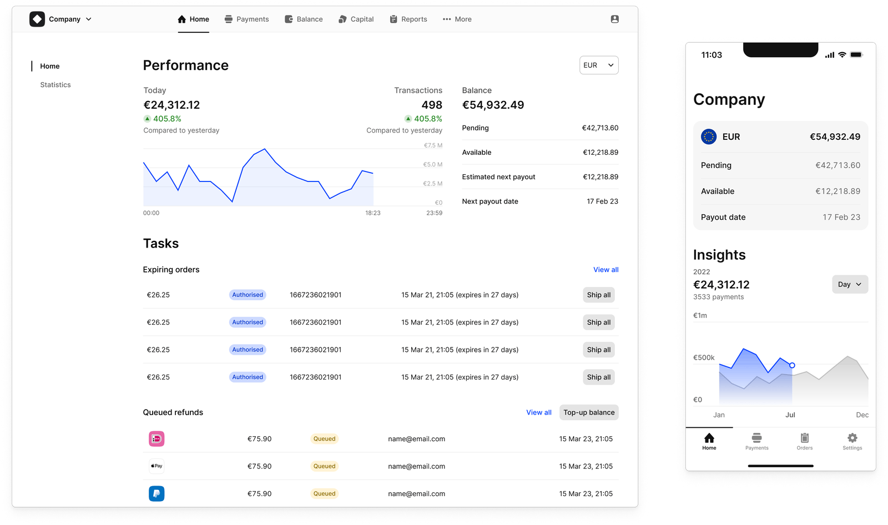This screenshot has width=888, height=525.
Task: Click View all for Expiring orders
Action: click(606, 270)
